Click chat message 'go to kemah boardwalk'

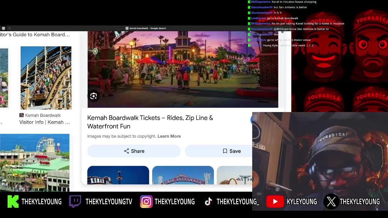(x=283, y=18)
